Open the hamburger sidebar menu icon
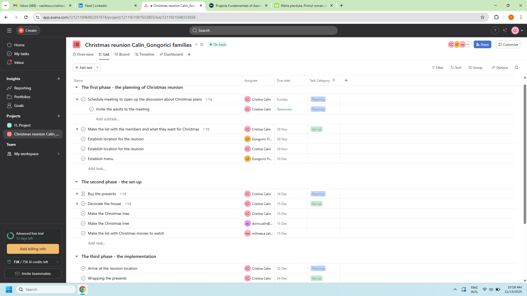This screenshot has height=296, width=527. [x=9, y=30]
